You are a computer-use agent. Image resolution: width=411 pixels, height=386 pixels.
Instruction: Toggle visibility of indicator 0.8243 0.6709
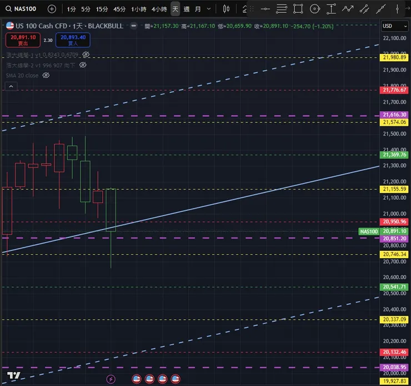[86, 55]
